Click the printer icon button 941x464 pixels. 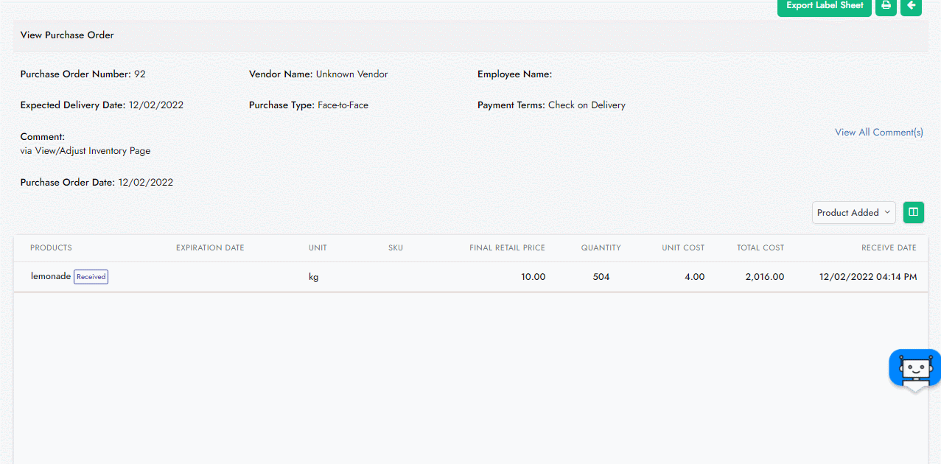point(886,6)
